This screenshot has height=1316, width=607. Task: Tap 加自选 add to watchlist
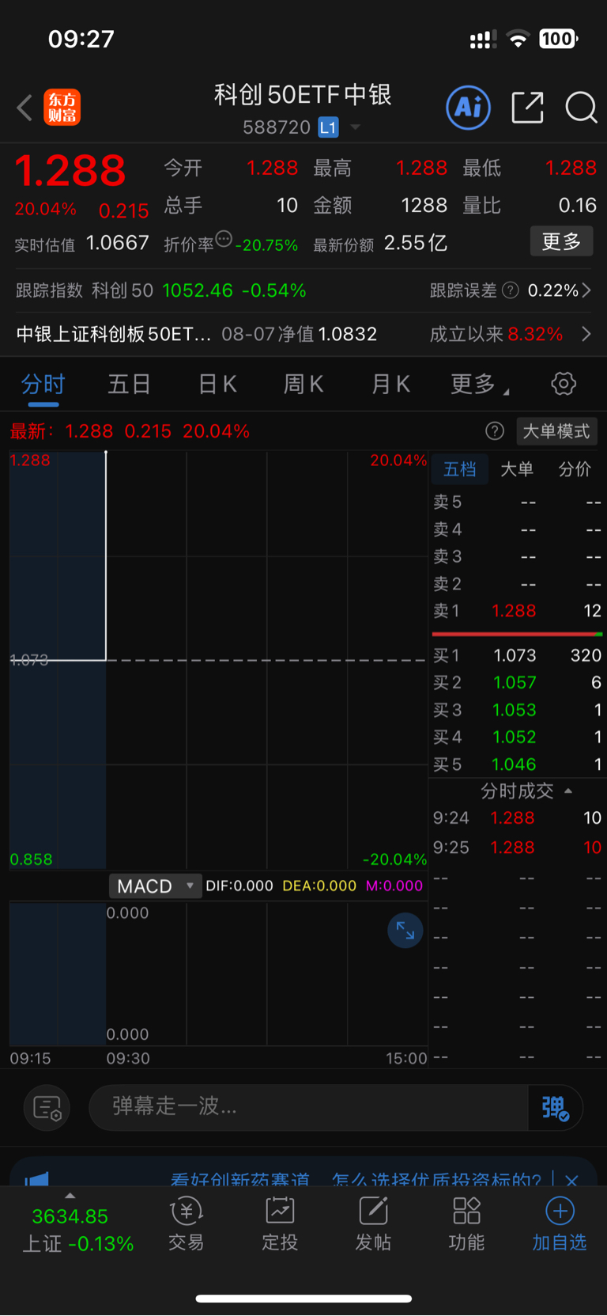point(560,1224)
